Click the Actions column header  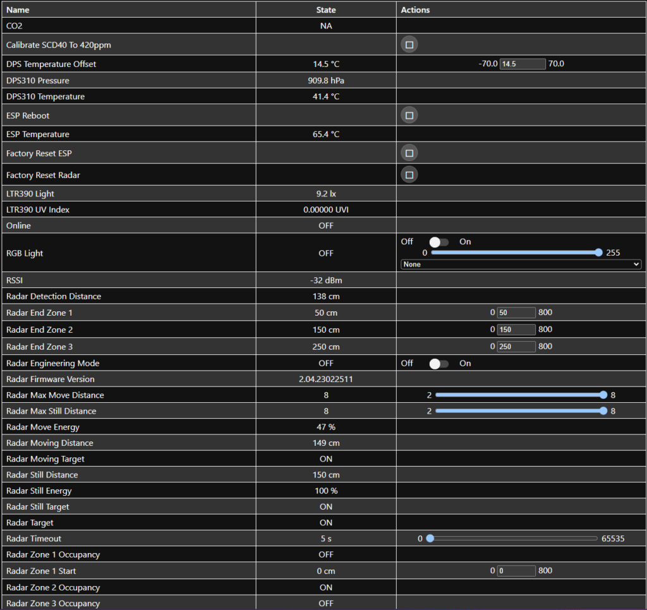[x=415, y=10]
